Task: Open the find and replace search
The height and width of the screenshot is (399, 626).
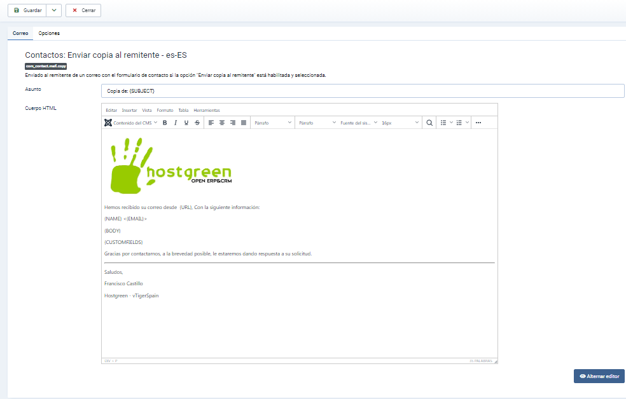Action: 429,123
